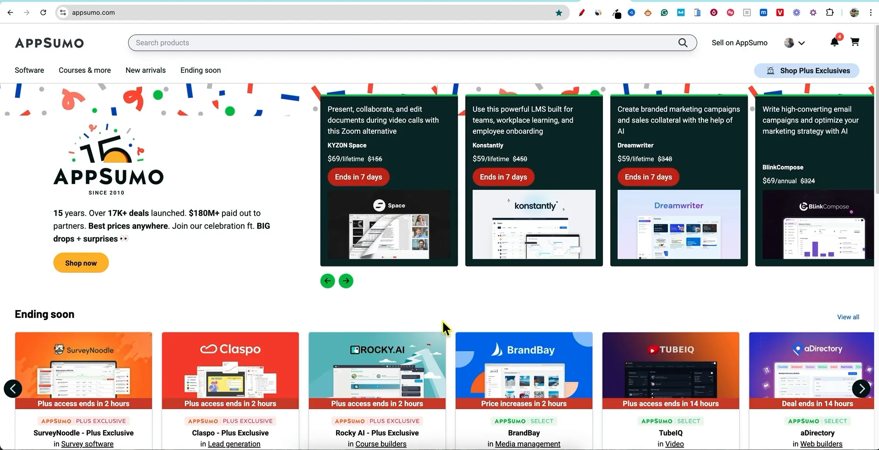Screen dimensions: 879x450
Task: Open Rocky.AI deal image
Action: click(377, 370)
